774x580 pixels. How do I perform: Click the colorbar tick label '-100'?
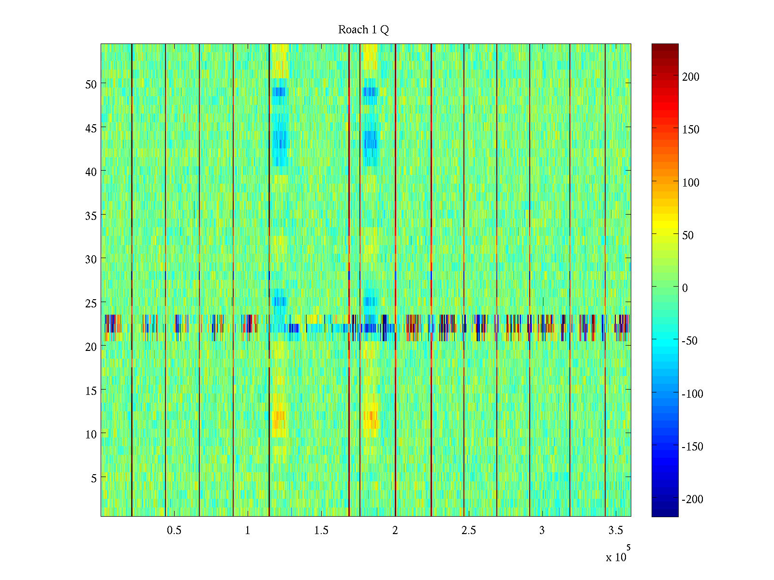click(x=692, y=394)
